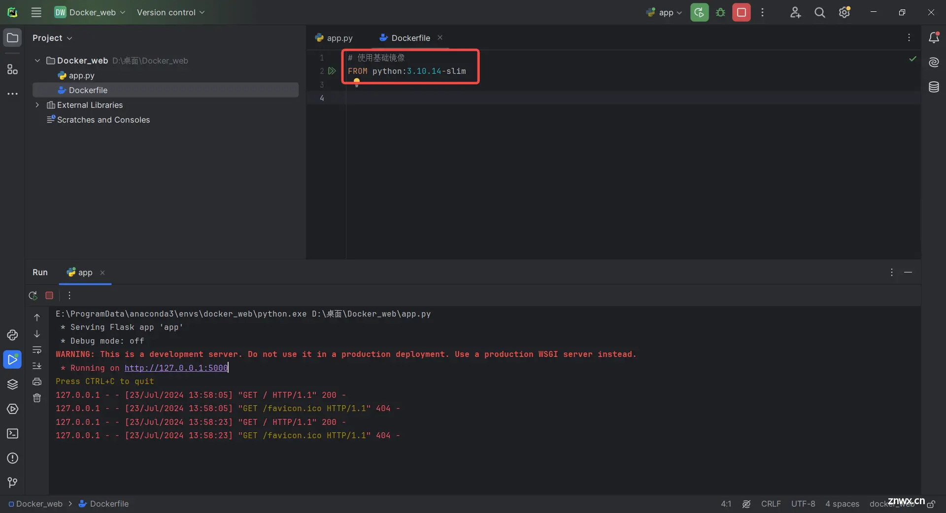Expand External Libraries node
Image resolution: width=946 pixels, height=513 pixels.
(37, 105)
